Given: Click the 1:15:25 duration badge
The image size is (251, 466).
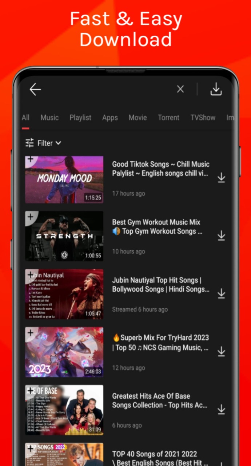Looking at the screenshot, I should coord(93,198).
